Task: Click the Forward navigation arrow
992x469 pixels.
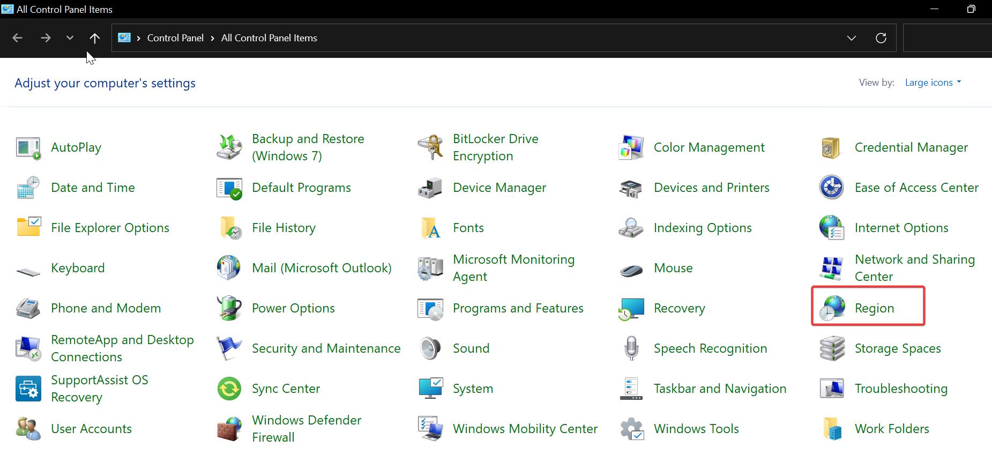Action: (46, 38)
